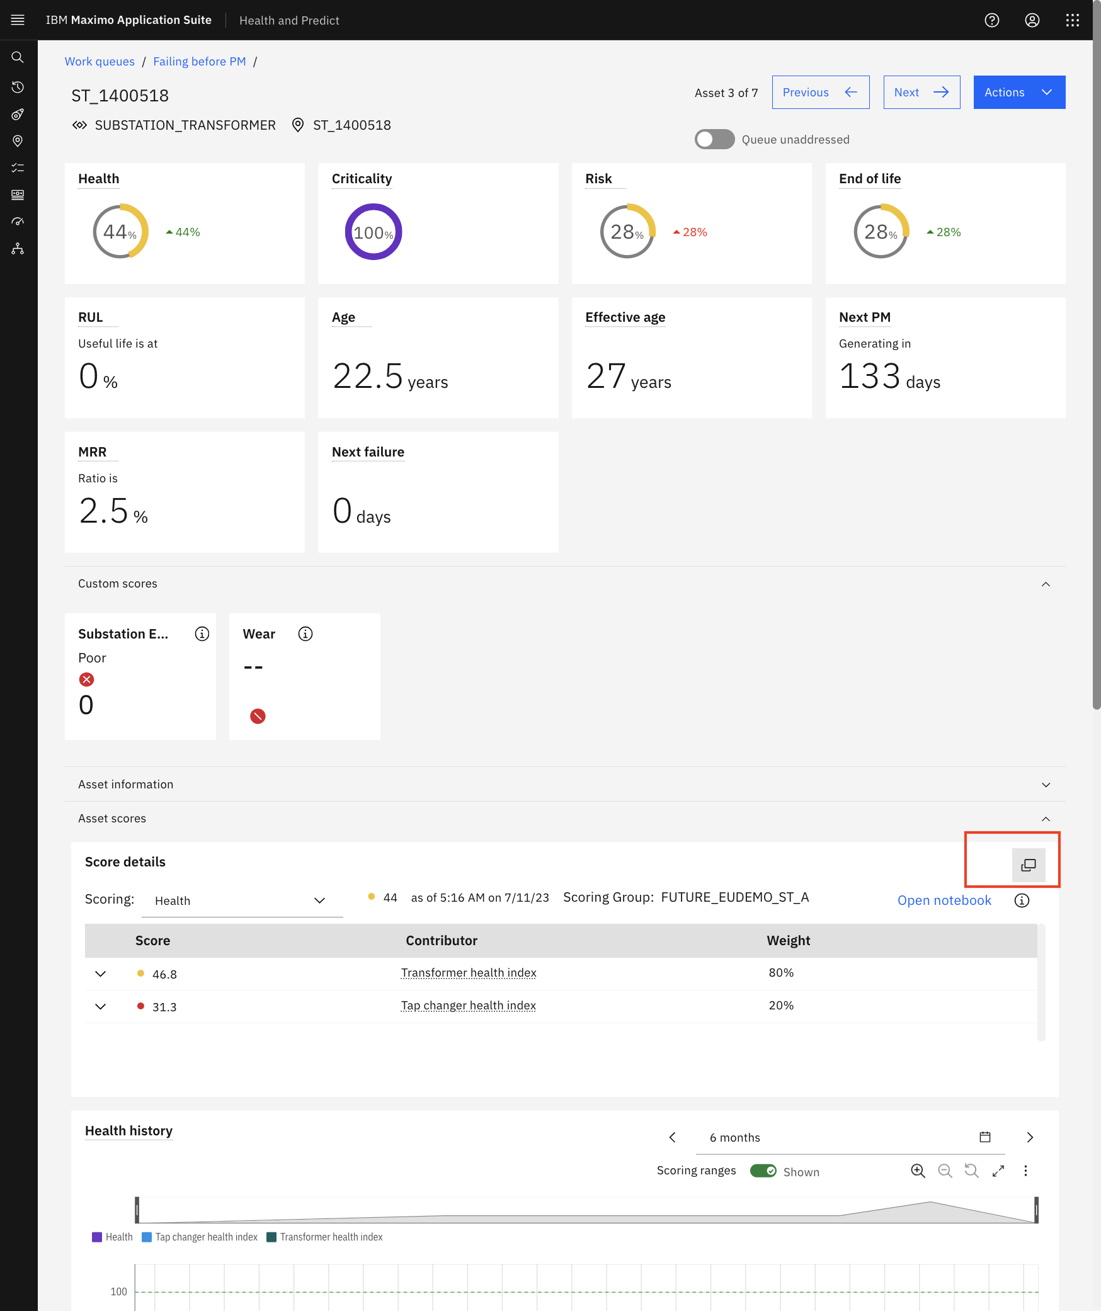Click the Criticality 100% gauge ring
Viewport: 1101px width, 1311px height.
(x=374, y=232)
